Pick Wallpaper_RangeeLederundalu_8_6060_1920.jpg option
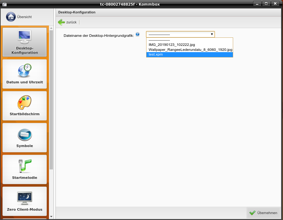283x220 pixels. [x=189, y=50]
